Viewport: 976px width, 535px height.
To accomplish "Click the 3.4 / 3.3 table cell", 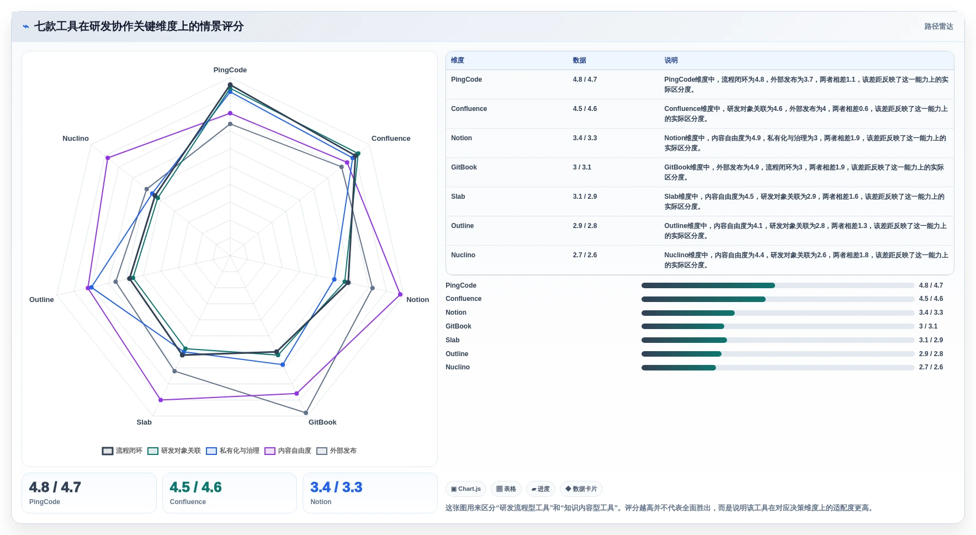I will (x=585, y=138).
